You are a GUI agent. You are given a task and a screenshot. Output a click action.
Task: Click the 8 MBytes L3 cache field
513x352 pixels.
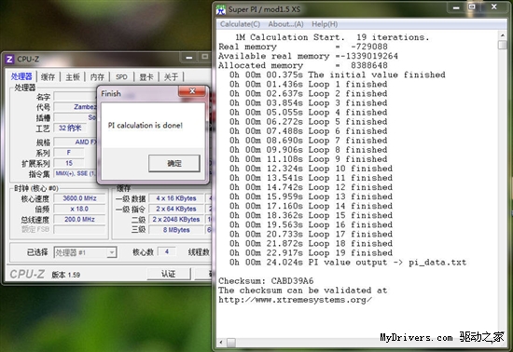click(176, 230)
